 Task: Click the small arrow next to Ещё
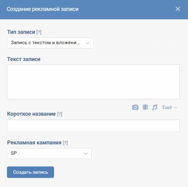(176, 107)
